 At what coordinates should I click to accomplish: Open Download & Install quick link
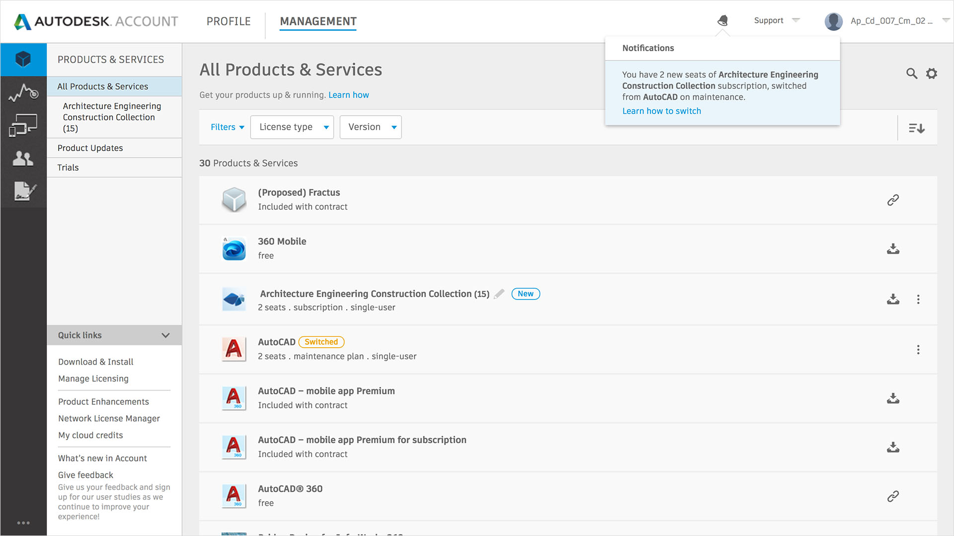(96, 362)
